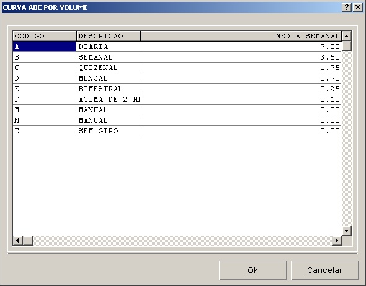Click vertical scrollbar up arrow
The height and width of the screenshot is (286, 366).
(x=347, y=36)
